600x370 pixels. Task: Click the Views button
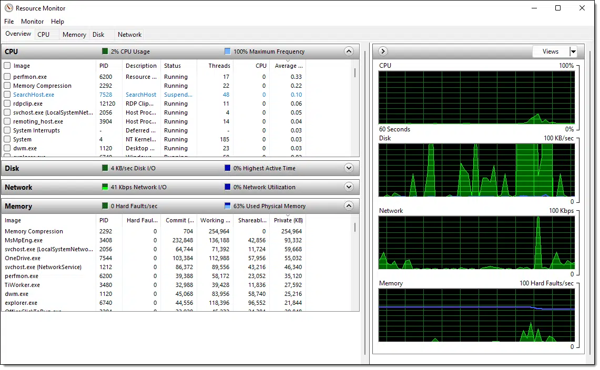[x=550, y=52]
